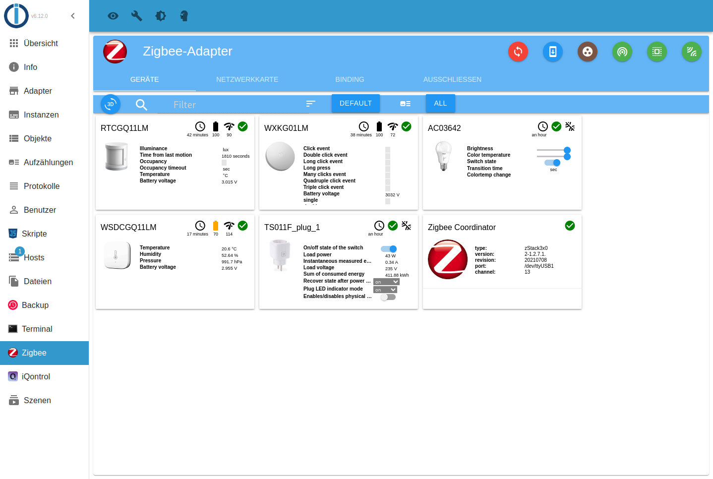Click the search magnifier icon
This screenshot has height=479, width=713.
141,105
